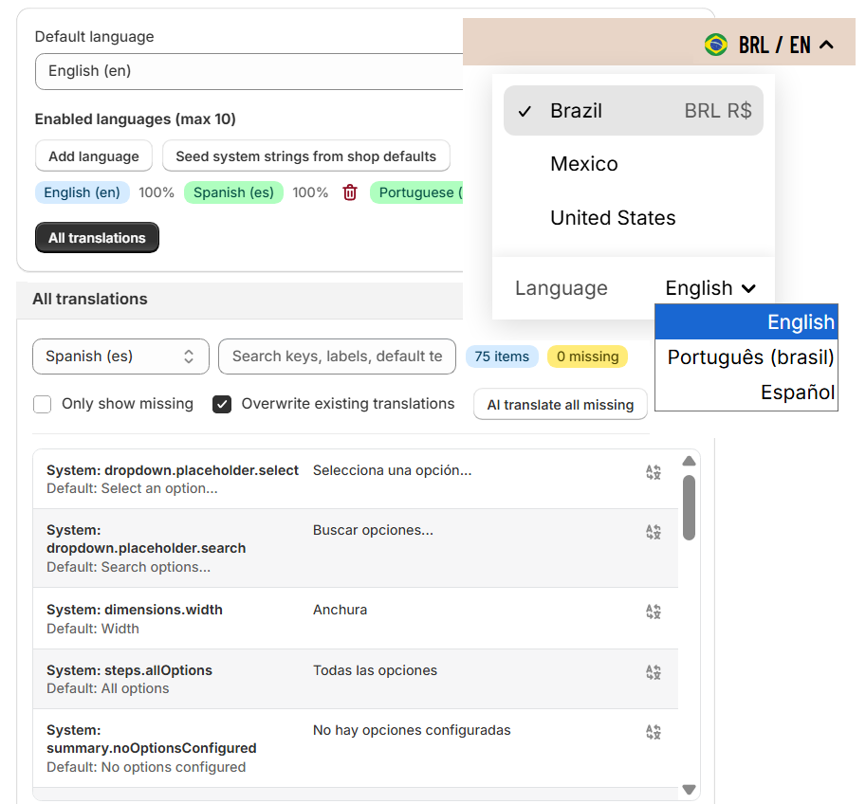This screenshot has width=866, height=804.
Task: Select Brazil BRL R$ option
Action: click(x=634, y=111)
